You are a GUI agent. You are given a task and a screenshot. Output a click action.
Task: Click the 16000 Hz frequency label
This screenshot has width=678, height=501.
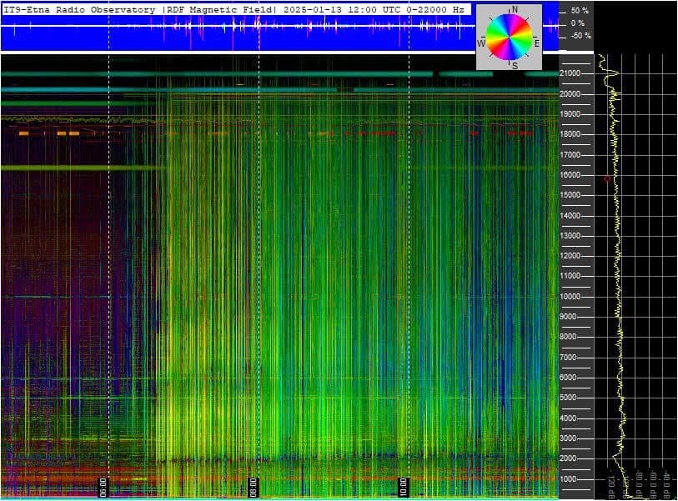(570, 175)
